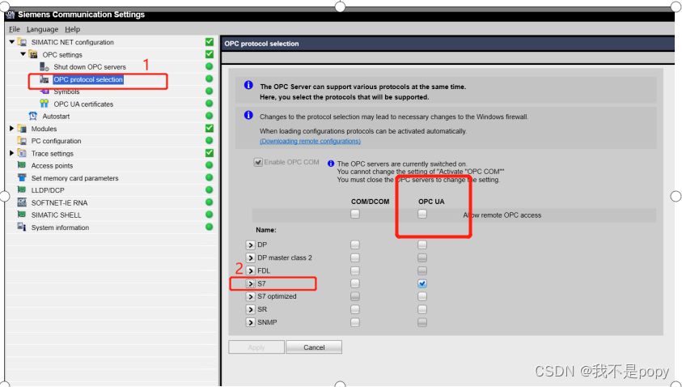Enable OPC UA for the DP protocol
The height and width of the screenshot is (387, 682).
(x=422, y=245)
